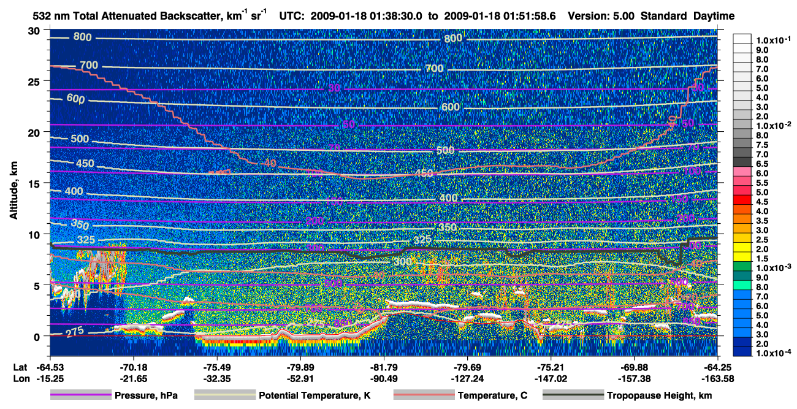Click the latitude value '-69.88'
The image size is (797, 409).
(x=634, y=367)
